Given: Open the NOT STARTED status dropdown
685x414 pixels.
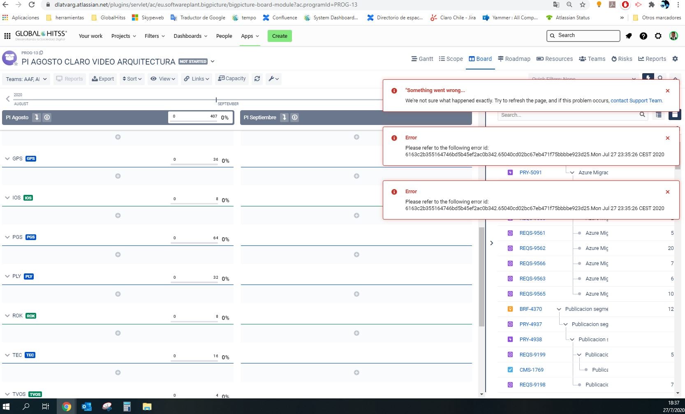Looking at the screenshot, I should [197, 61].
